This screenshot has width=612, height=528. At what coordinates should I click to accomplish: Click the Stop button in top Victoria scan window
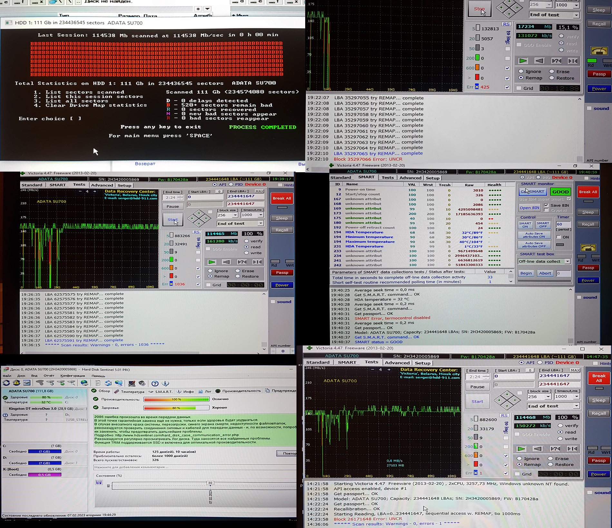[x=480, y=9]
